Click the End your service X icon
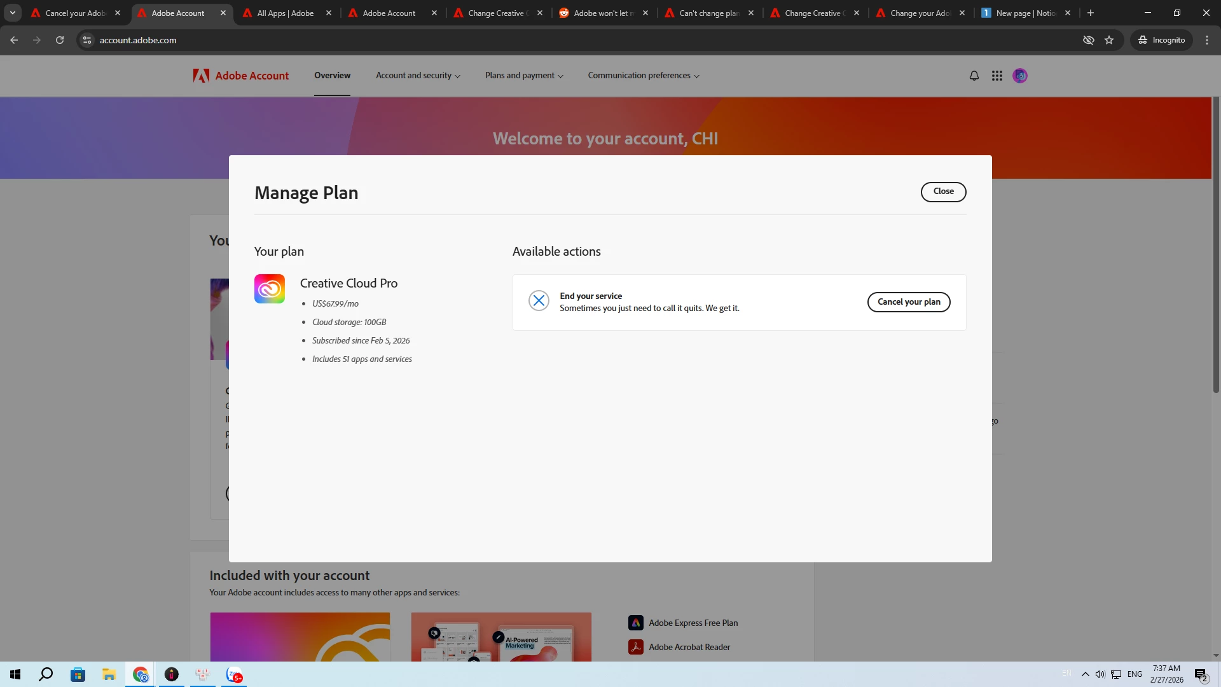The width and height of the screenshot is (1221, 687). 539,301
